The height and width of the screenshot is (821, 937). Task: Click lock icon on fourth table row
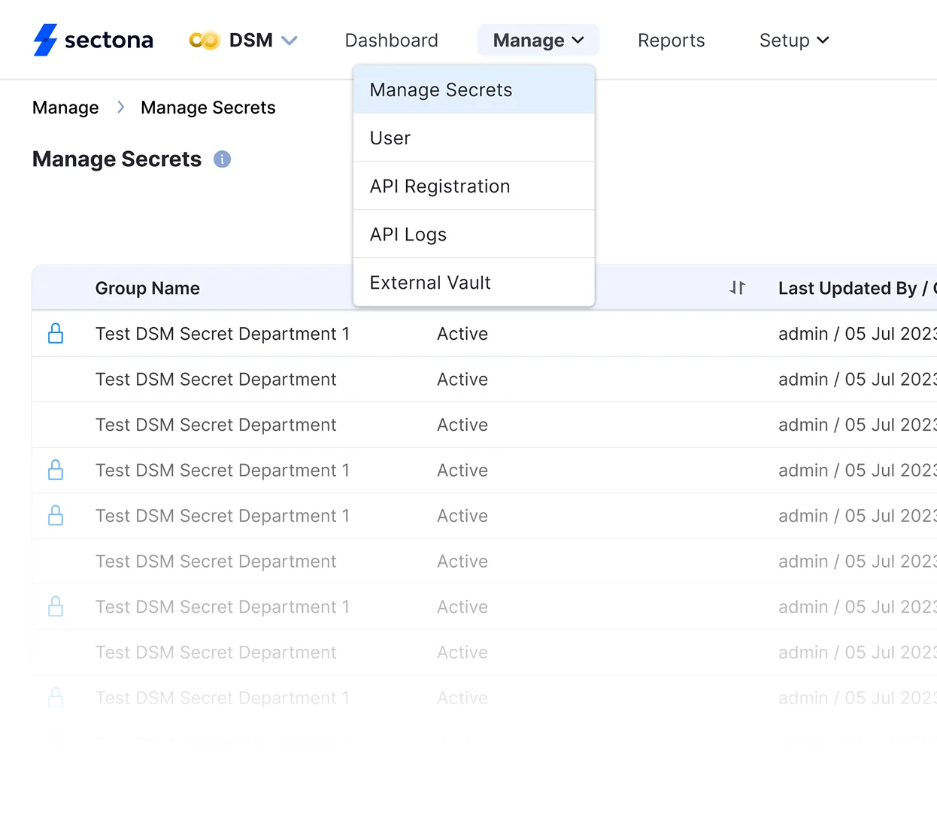click(56, 471)
